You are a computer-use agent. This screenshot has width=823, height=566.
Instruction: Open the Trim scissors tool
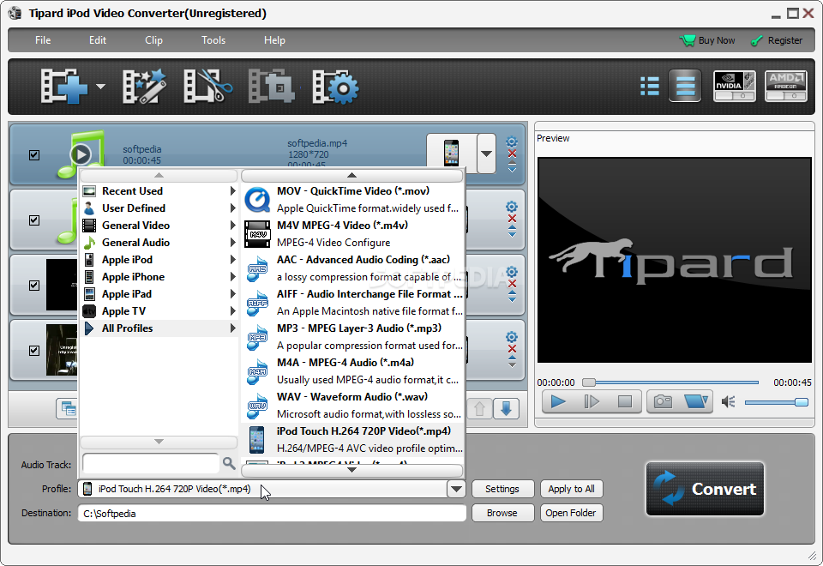click(207, 87)
